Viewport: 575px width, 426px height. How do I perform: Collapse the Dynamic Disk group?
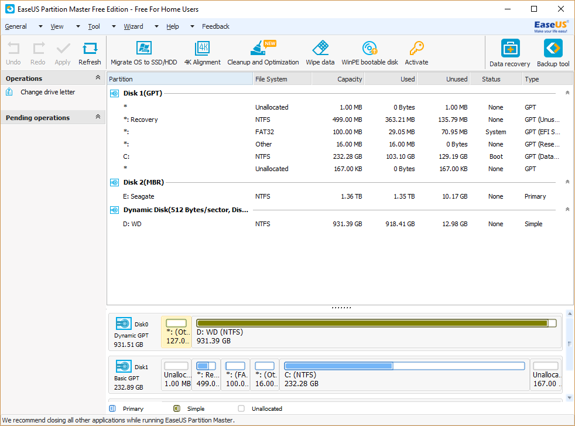(567, 209)
